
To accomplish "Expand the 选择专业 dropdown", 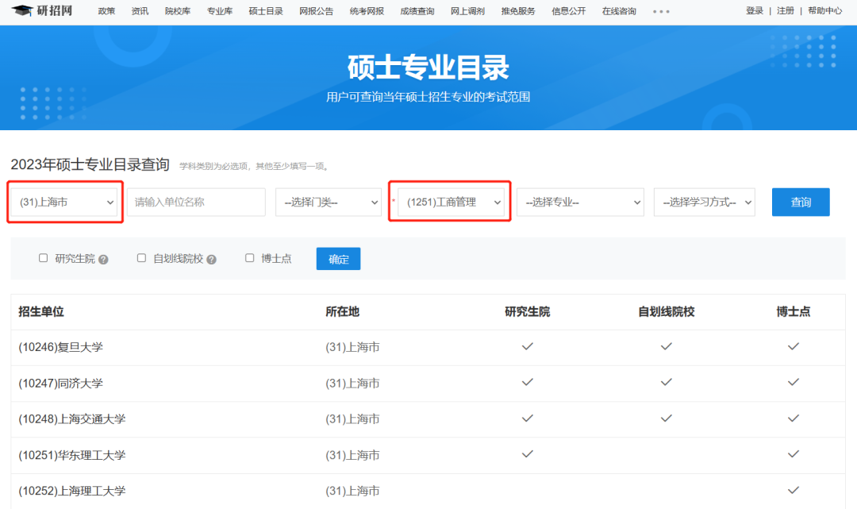I will [580, 202].
